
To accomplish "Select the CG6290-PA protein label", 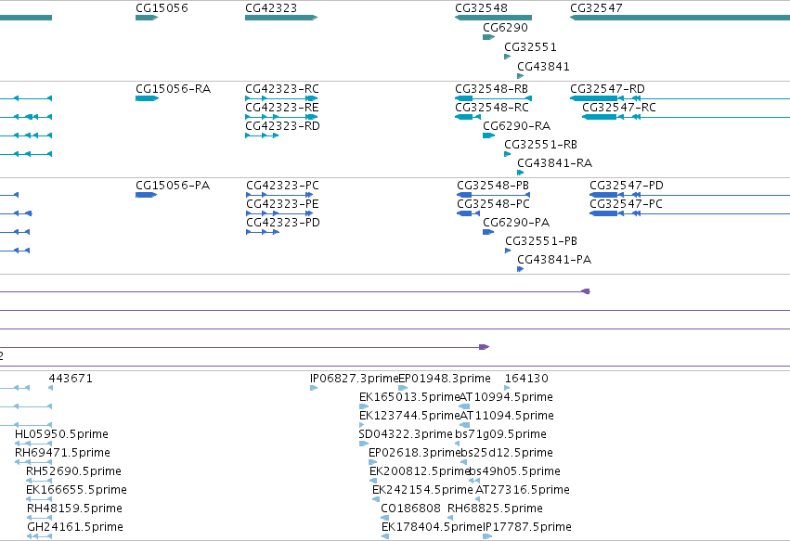I will pos(516,223).
